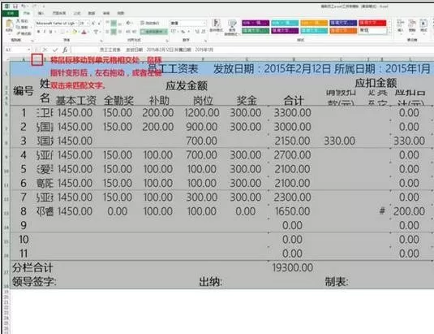Apply the green cell style swatch

(x=256, y=31)
